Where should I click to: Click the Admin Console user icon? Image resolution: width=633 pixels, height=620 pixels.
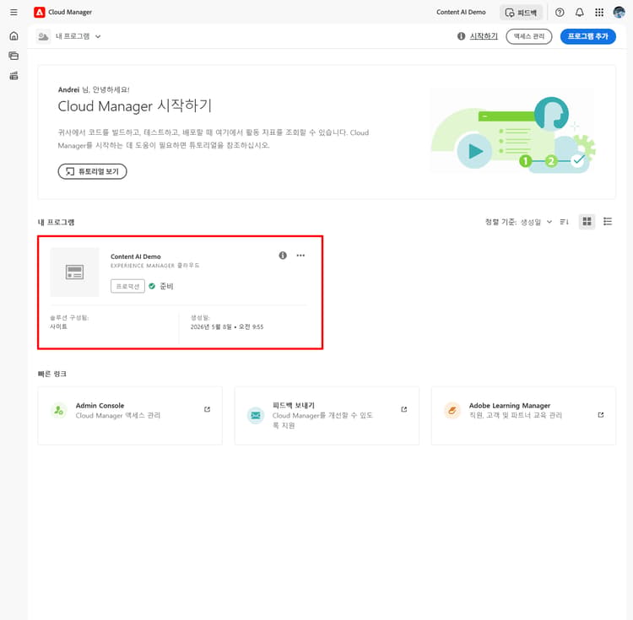tap(59, 411)
